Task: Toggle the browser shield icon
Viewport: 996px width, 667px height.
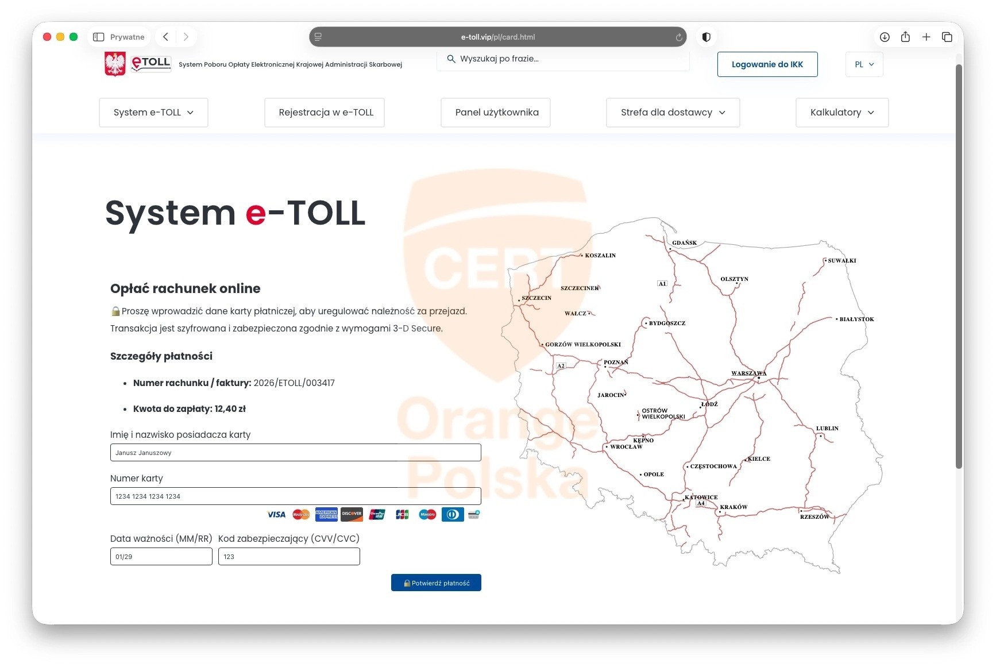Action: [x=706, y=37]
